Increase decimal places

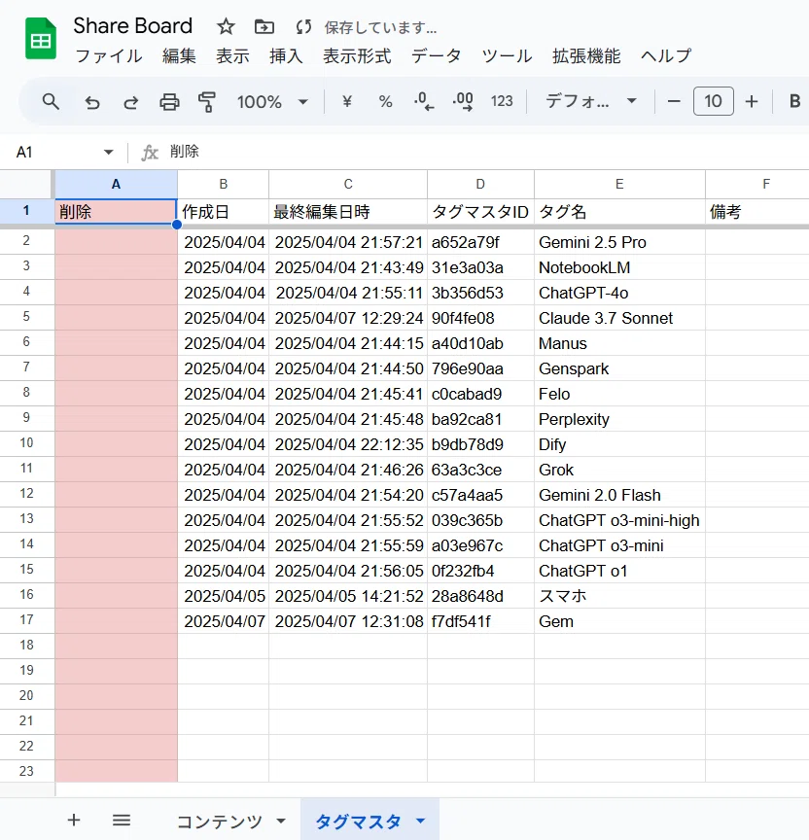pyautogui.click(x=463, y=101)
